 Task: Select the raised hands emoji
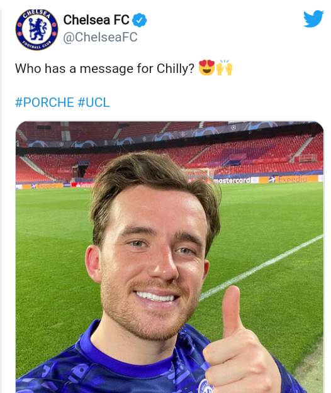(x=225, y=68)
